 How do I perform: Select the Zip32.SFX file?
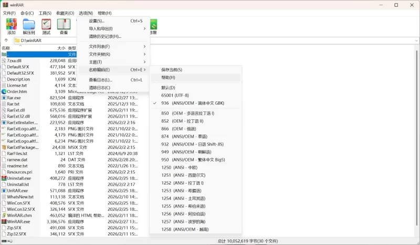point(17,234)
